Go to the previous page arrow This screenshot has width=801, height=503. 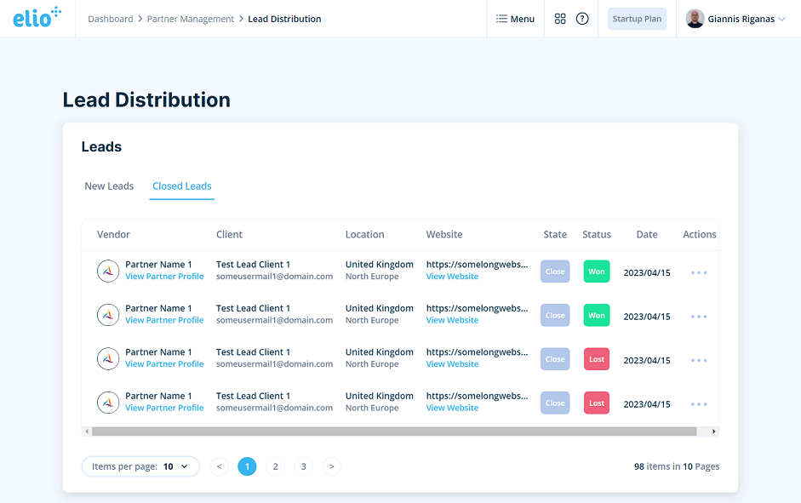click(x=219, y=466)
